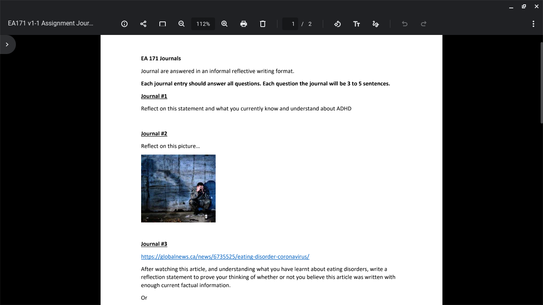543x305 pixels.
Task: Print the EA171 Journals document
Action: point(244,24)
